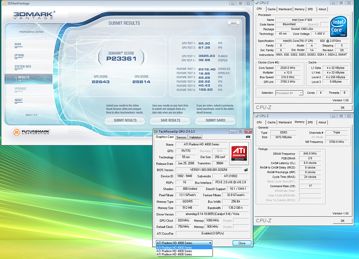Click the GPU SCORE value 22643
Image resolution: width=359 pixels, height=259 pixels.
click(101, 82)
